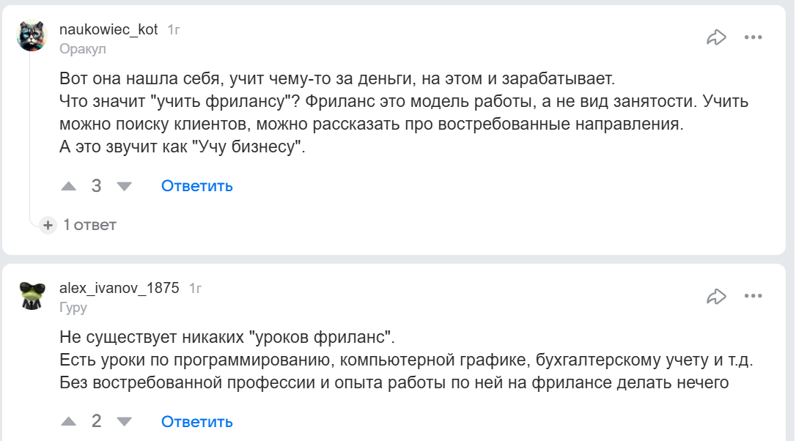Downvote naukowiec_kot's comment
Image resolution: width=796 pixels, height=441 pixels.
click(124, 186)
